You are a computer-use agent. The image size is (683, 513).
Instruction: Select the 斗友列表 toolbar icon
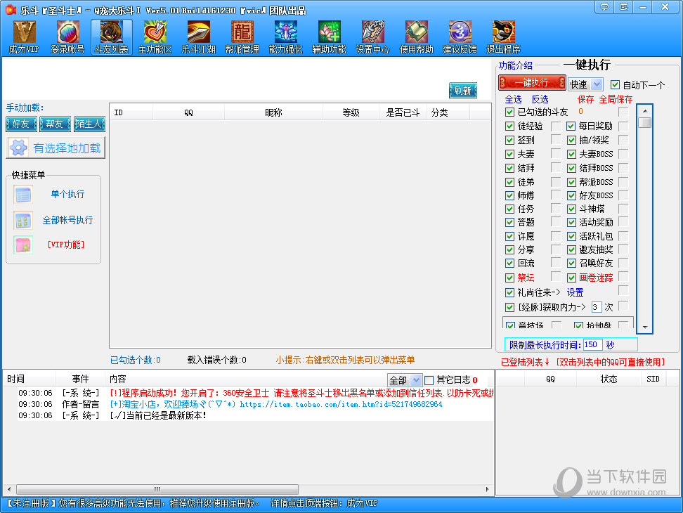pos(112,37)
